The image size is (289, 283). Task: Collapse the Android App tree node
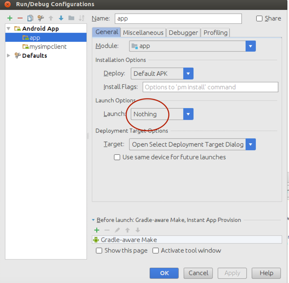click(x=8, y=28)
